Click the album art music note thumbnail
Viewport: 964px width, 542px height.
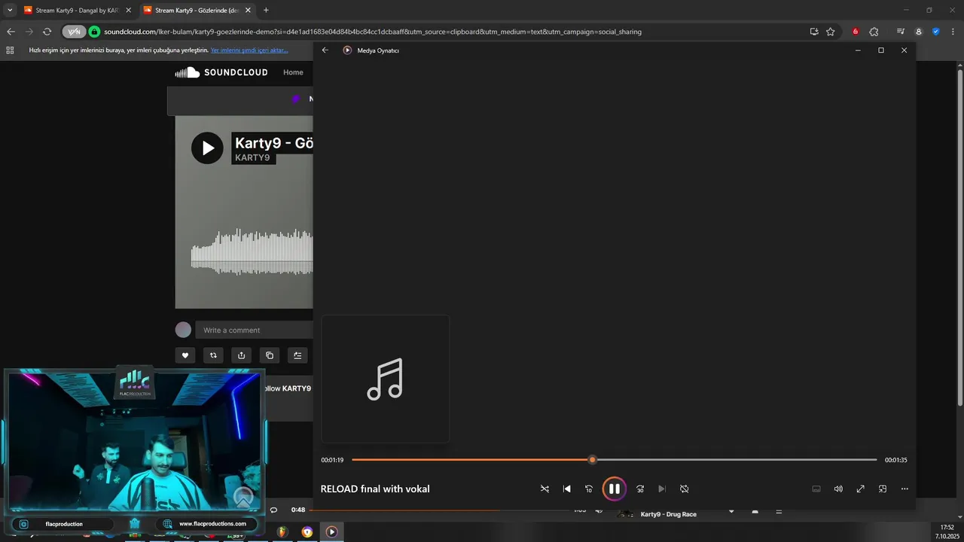(386, 379)
